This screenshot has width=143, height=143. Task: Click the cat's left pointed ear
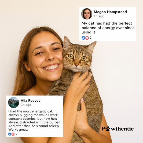tap(67, 42)
